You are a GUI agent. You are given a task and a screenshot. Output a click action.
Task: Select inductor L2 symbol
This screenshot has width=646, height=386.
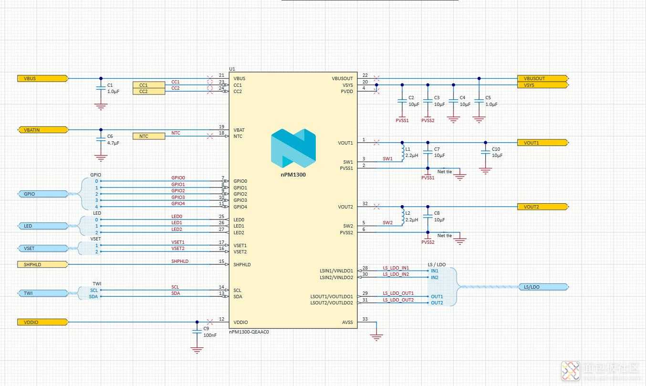(402, 217)
